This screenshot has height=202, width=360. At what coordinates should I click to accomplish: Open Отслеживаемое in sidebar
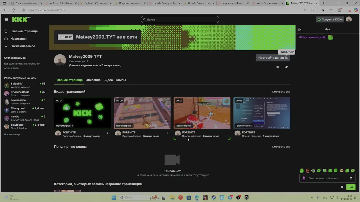(x=22, y=46)
